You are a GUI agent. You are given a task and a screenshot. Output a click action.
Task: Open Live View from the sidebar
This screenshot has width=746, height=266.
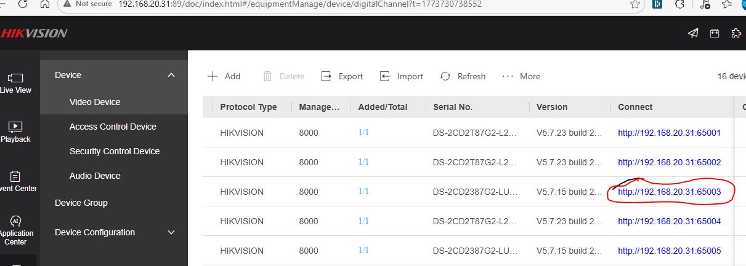tap(15, 83)
